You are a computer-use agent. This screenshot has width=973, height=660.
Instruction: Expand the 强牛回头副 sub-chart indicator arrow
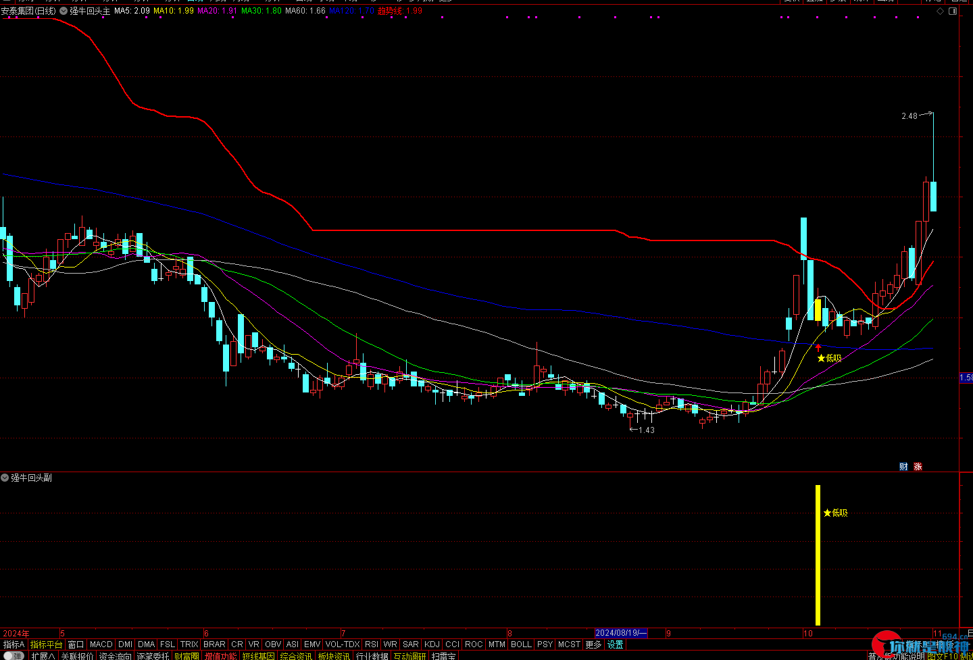click(x=5, y=478)
